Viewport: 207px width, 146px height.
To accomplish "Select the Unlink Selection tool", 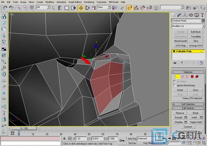I will coord(25,8).
